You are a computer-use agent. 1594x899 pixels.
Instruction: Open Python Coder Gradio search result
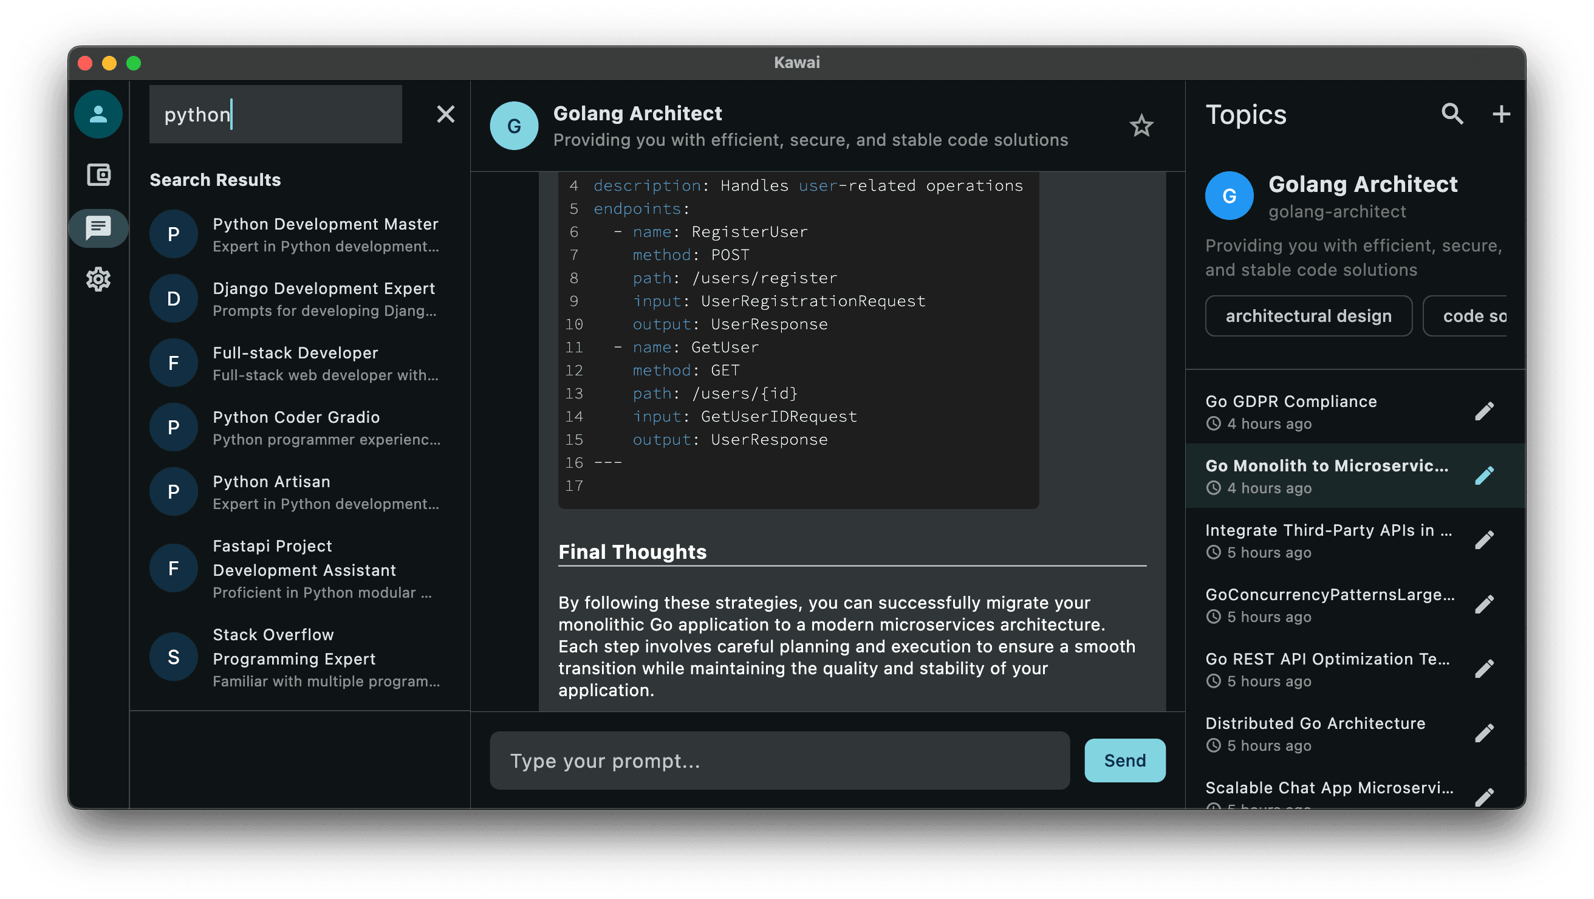[299, 428]
